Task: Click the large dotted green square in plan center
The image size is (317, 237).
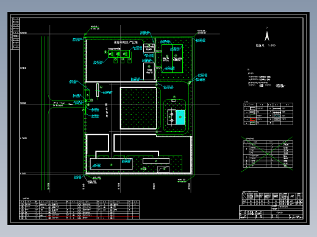Action: (x=138, y=108)
